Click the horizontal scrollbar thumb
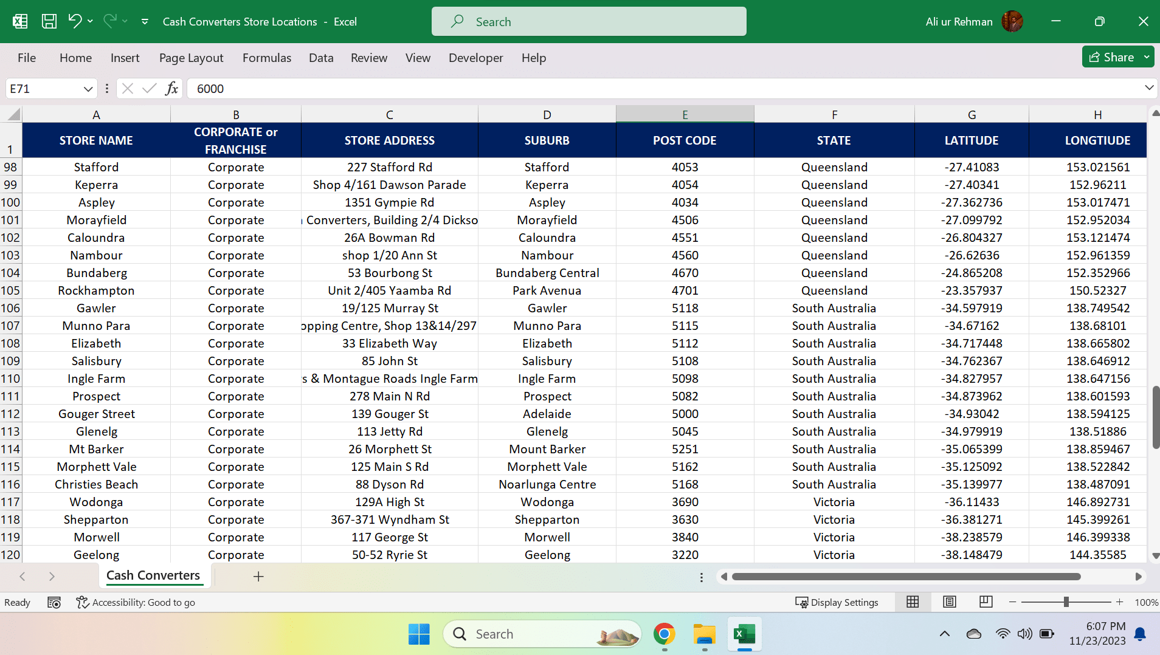This screenshot has width=1160, height=655. click(906, 577)
